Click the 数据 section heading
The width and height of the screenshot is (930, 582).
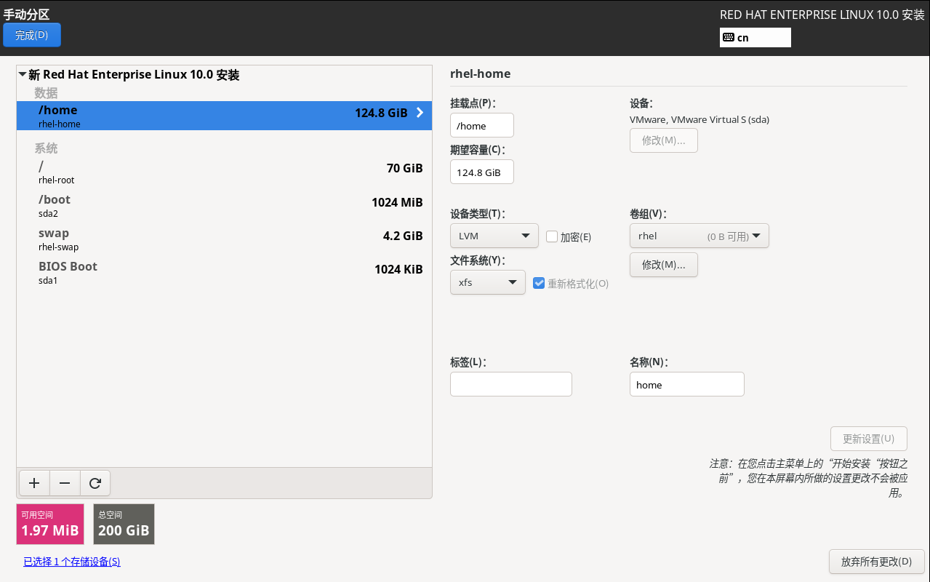tap(46, 93)
